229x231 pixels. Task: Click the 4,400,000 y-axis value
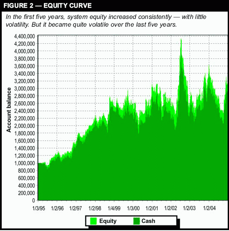pos(25,36)
